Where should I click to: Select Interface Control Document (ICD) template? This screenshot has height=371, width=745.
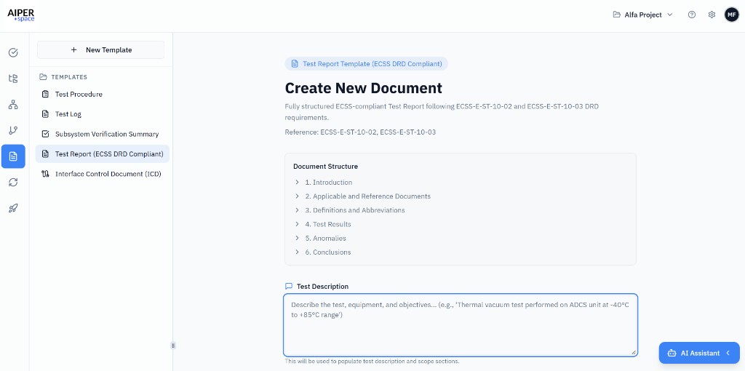102,174
